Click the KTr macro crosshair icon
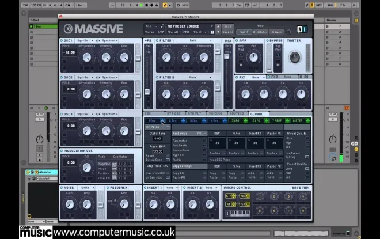This screenshot has width=380, height=239. point(234,196)
